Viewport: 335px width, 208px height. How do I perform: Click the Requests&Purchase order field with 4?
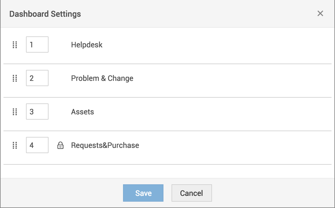pyautogui.click(x=37, y=145)
